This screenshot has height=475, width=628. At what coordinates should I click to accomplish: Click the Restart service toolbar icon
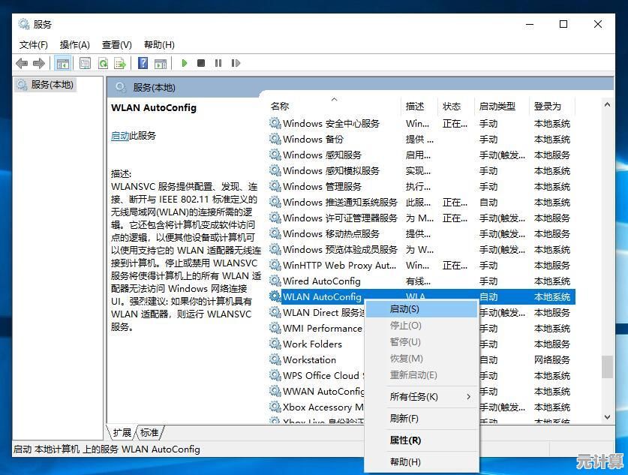pyautogui.click(x=236, y=63)
